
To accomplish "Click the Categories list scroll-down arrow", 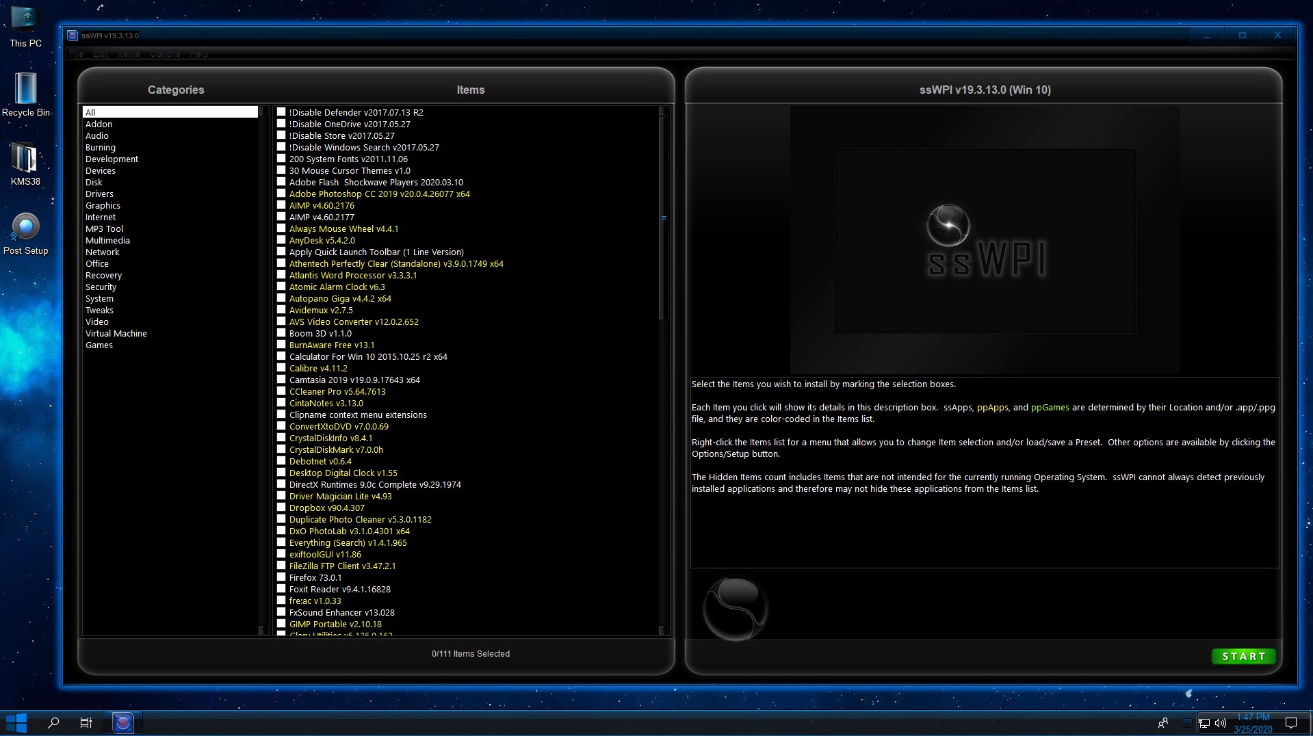I will pyautogui.click(x=263, y=630).
